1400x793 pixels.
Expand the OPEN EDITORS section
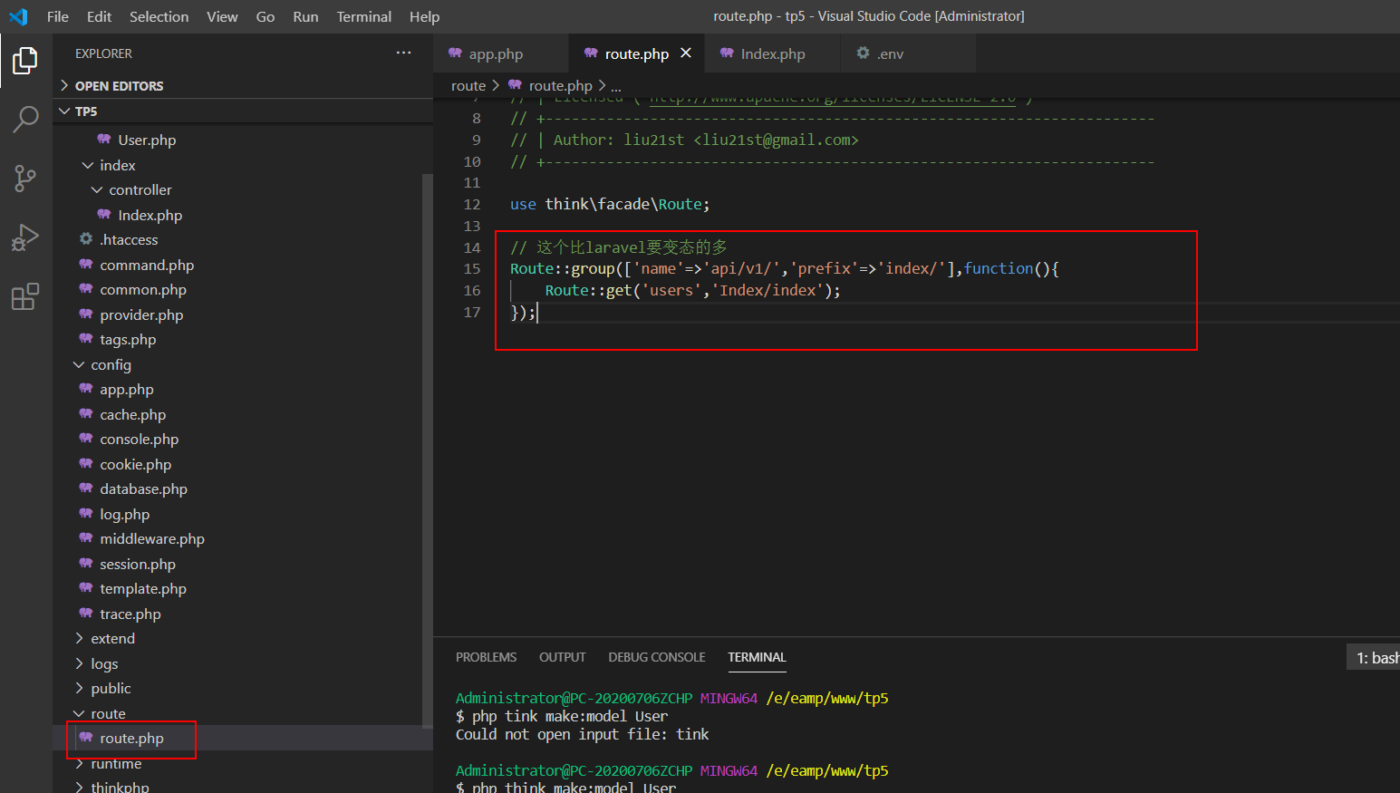(x=243, y=85)
